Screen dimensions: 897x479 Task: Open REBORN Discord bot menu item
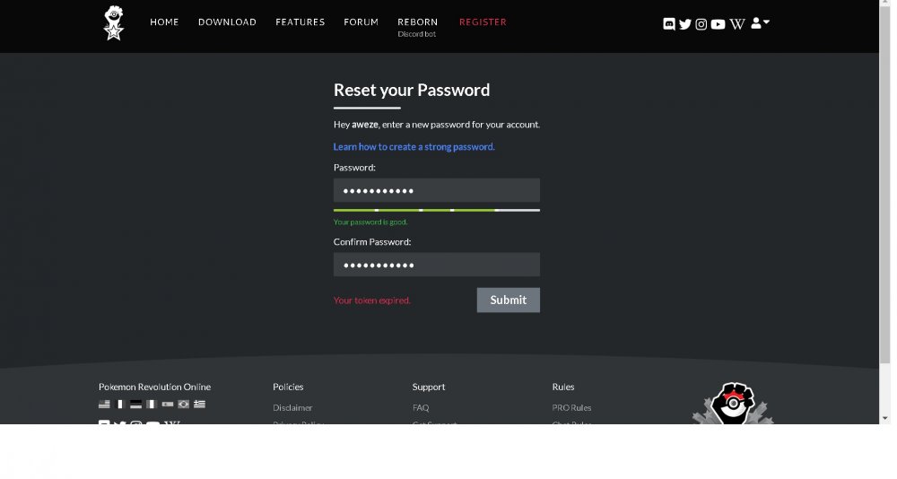coord(417,26)
